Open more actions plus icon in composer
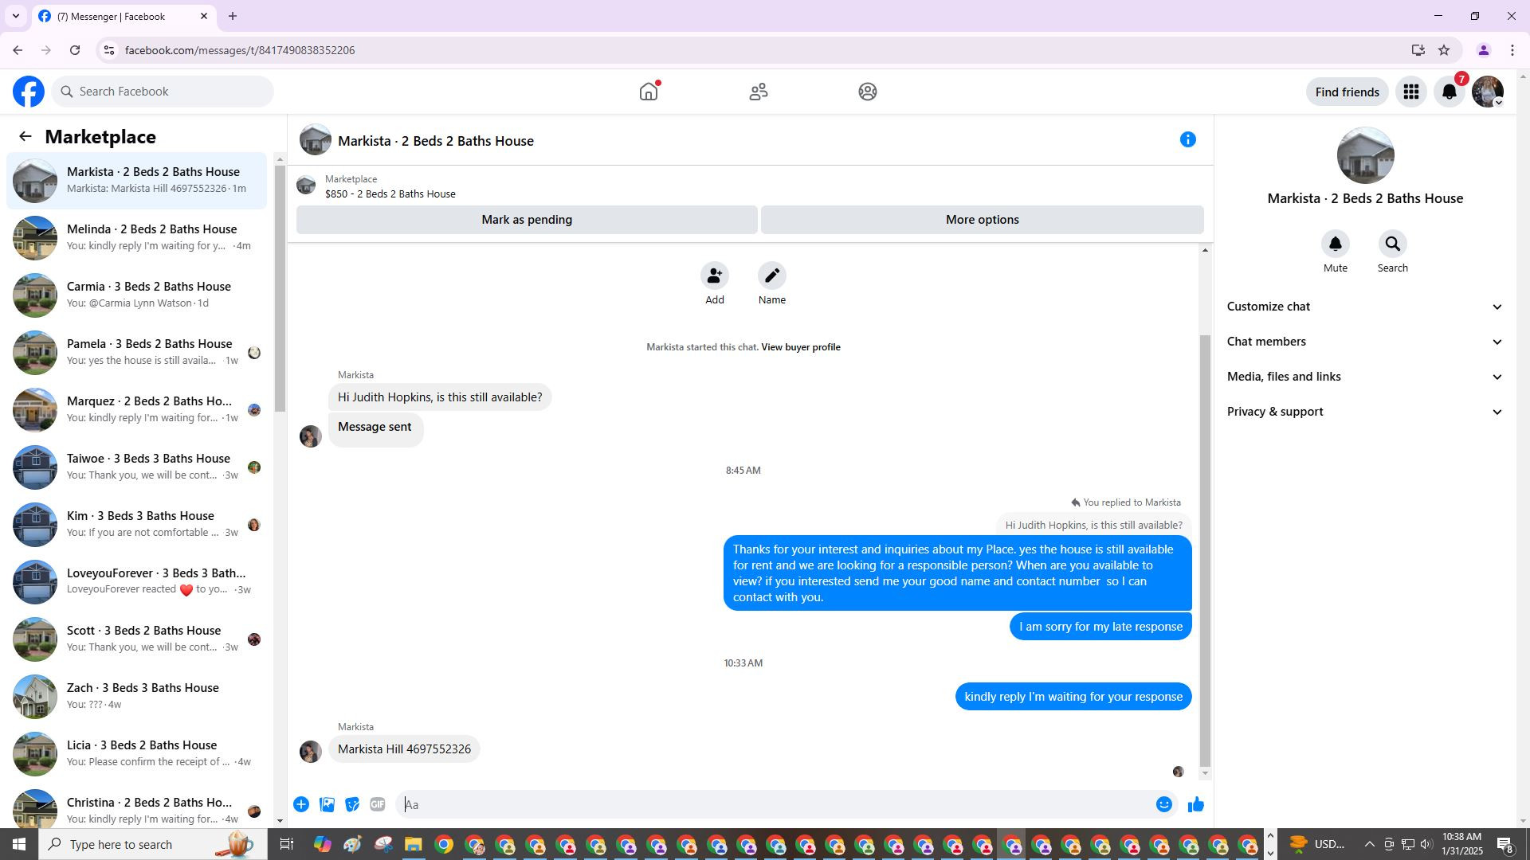 [301, 804]
